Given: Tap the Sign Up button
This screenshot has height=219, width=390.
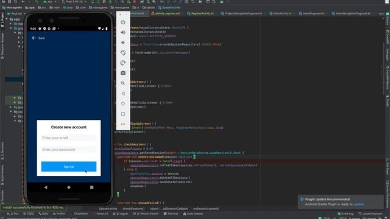Looking at the screenshot, I should tap(69, 167).
